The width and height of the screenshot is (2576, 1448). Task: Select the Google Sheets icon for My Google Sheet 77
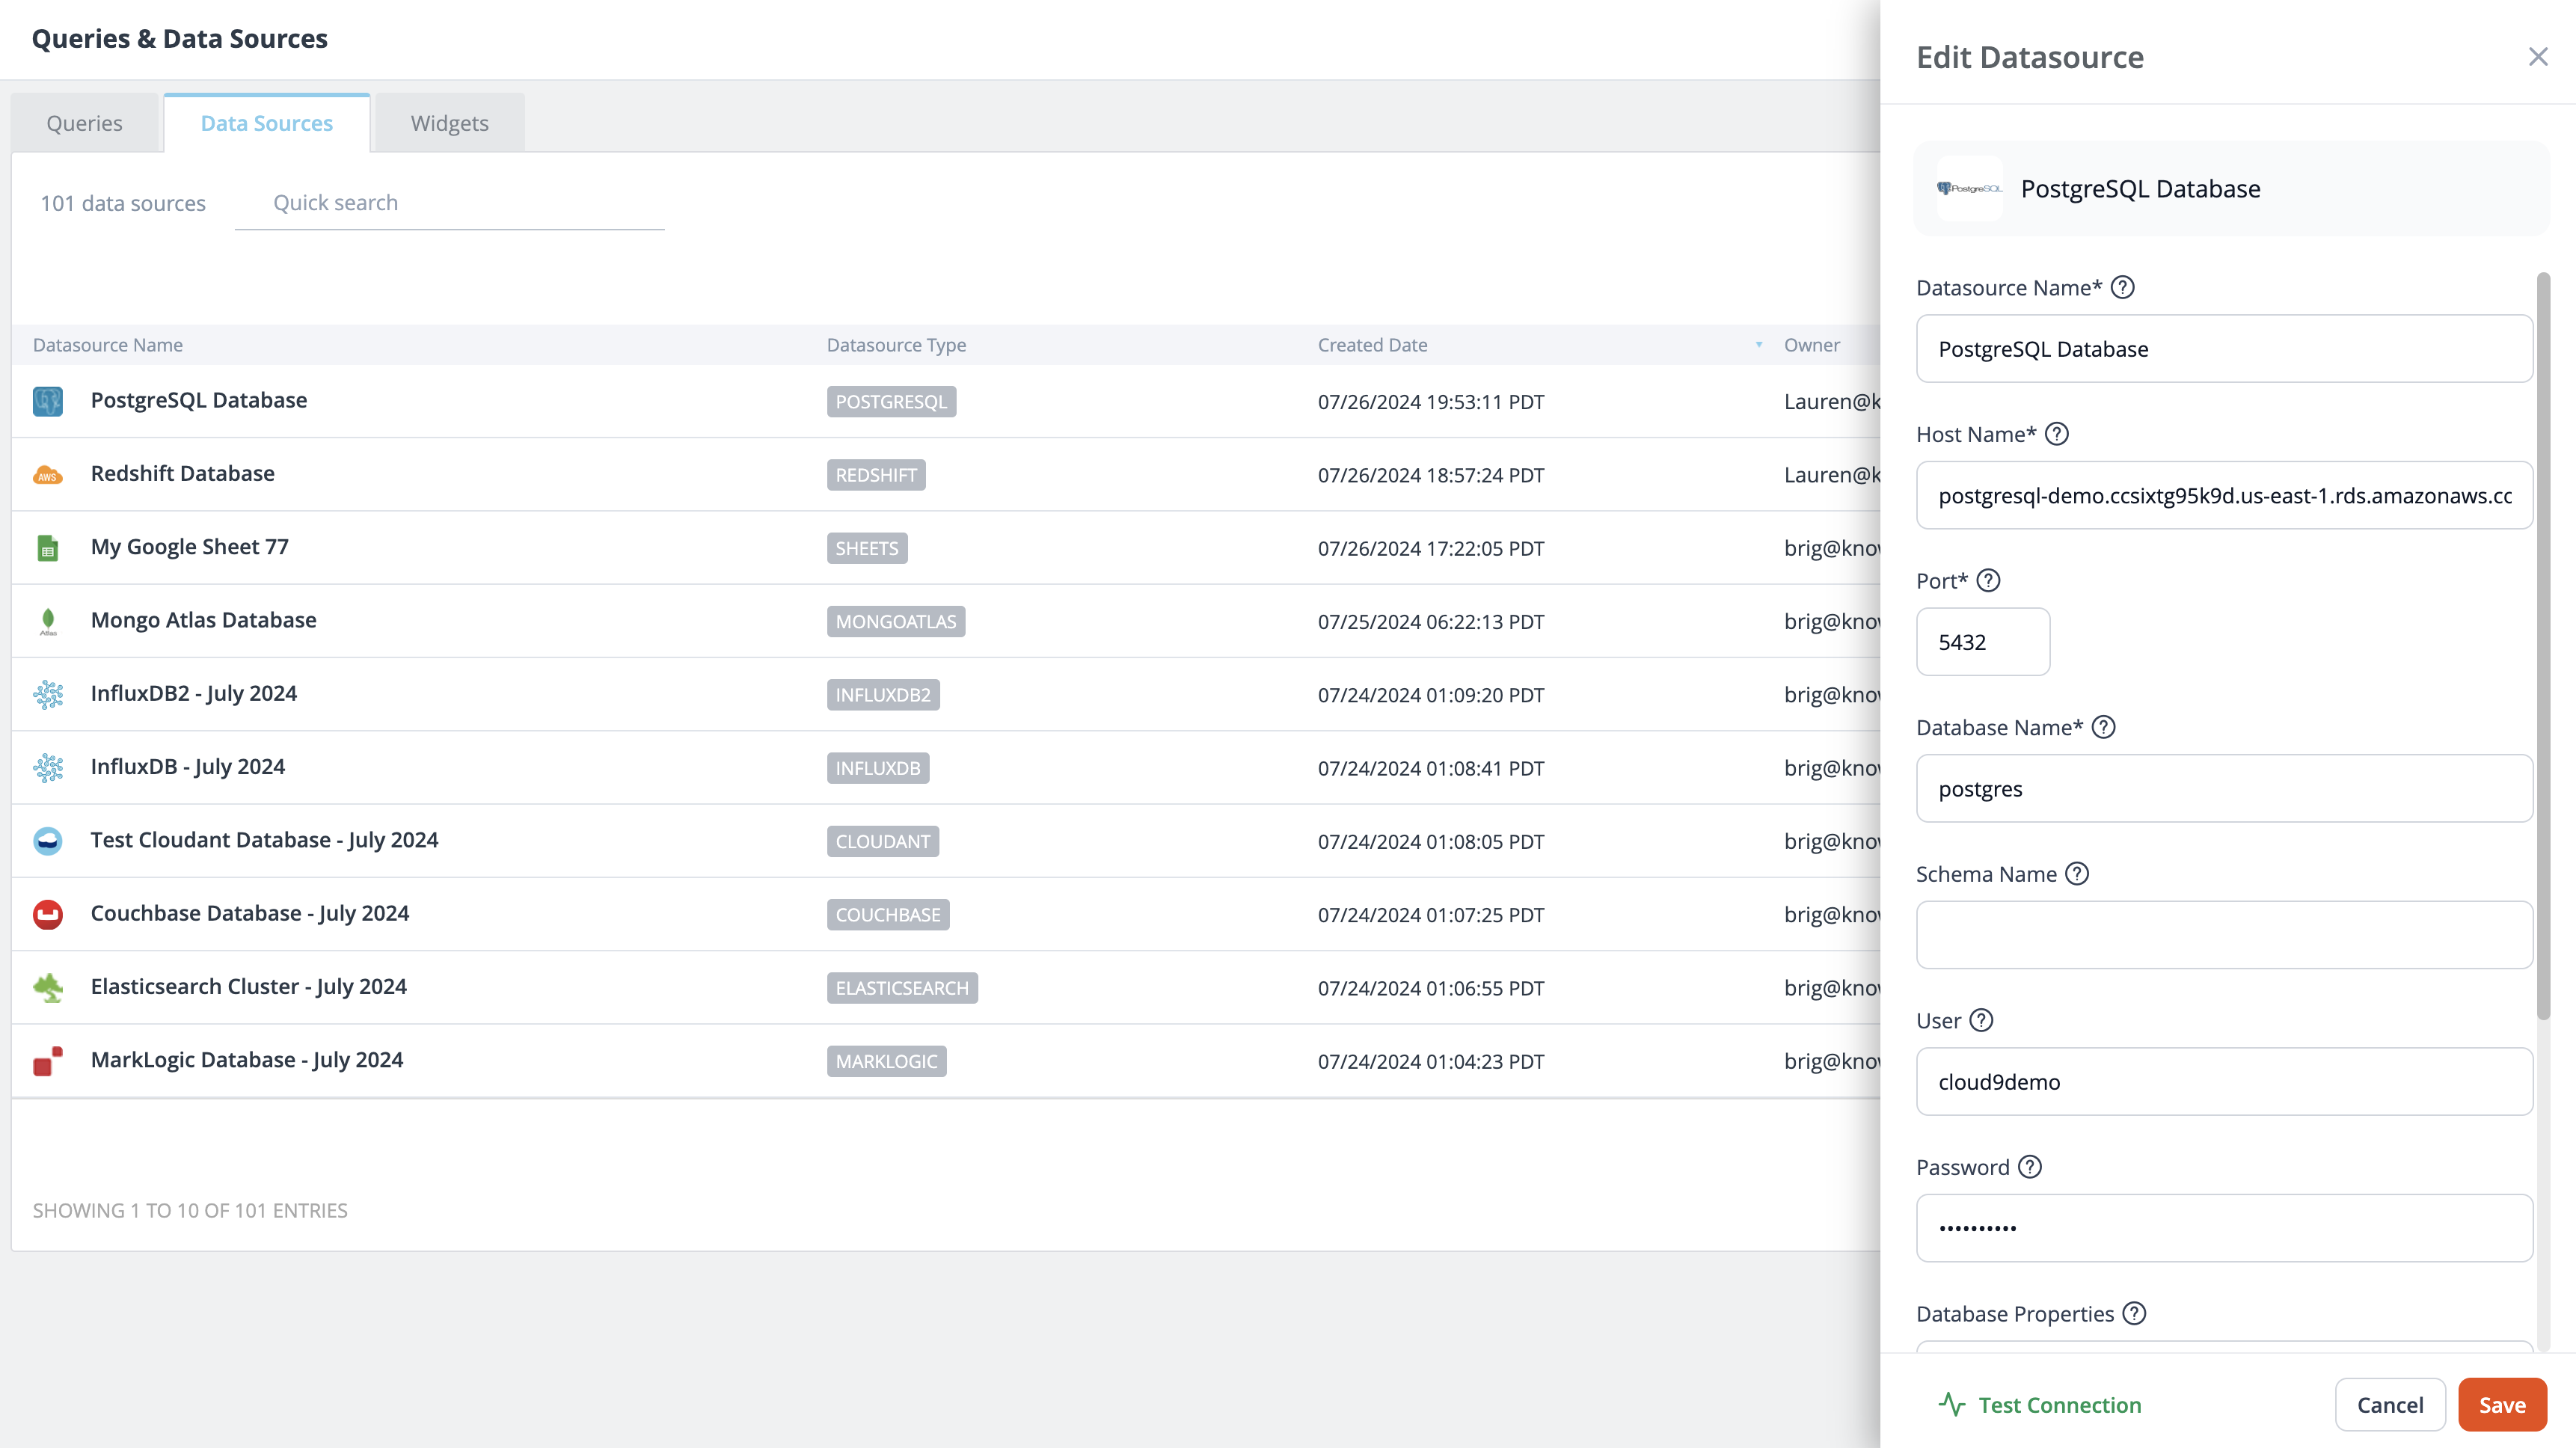[47, 548]
